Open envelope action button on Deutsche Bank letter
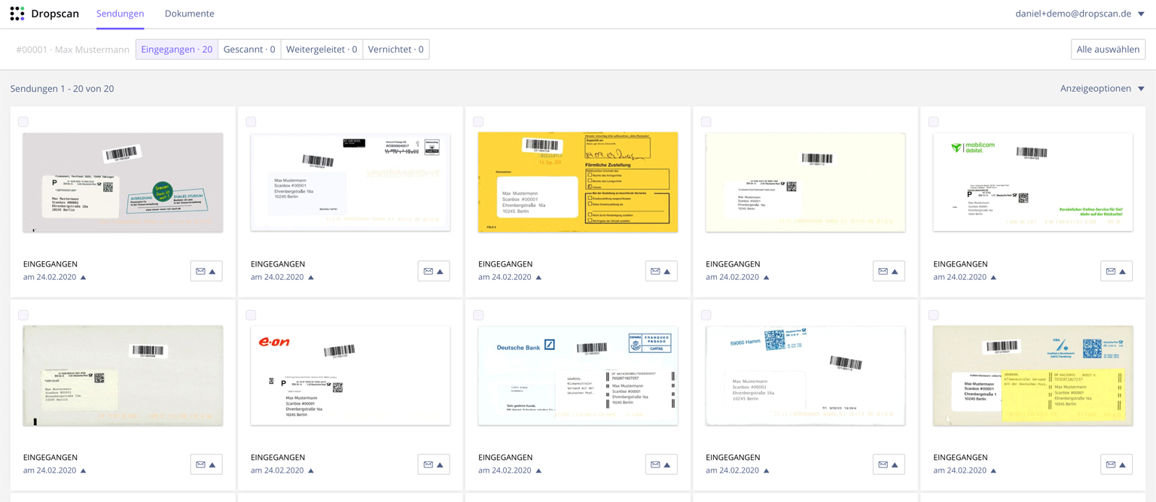 [x=660, y=464]
